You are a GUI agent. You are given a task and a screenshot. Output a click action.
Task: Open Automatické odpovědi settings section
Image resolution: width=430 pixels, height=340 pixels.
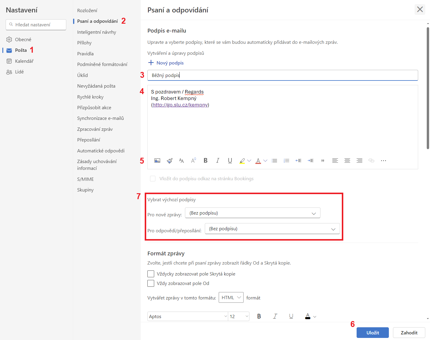(x=101, y=151)
